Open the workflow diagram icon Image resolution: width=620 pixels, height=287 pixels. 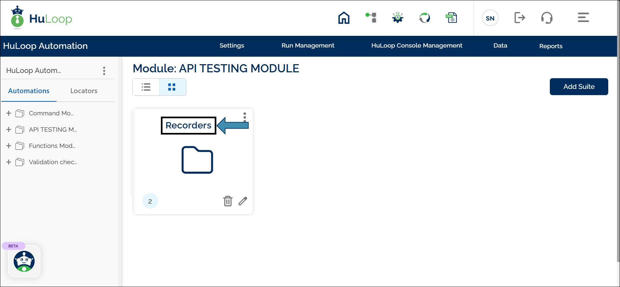coord(371,18)
